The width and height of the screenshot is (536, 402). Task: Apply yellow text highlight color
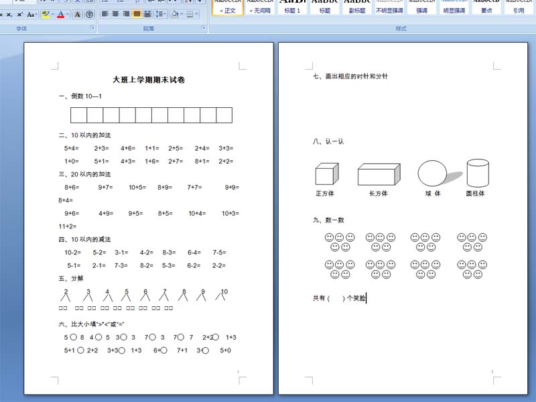click(45, 14)
